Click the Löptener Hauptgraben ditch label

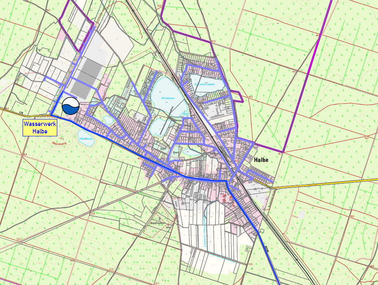[205, 231]
